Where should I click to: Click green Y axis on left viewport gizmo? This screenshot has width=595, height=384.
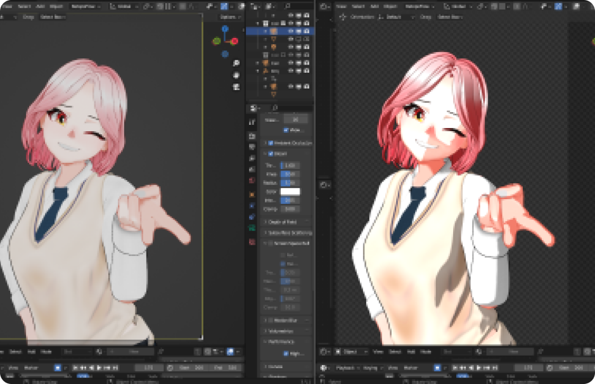coord(217,41)
